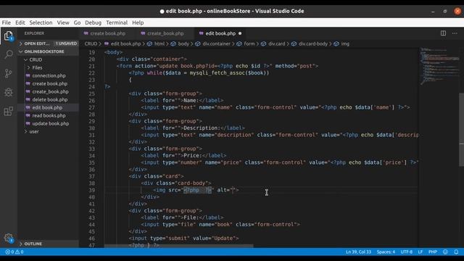
Task: Click the EXPLORER panel title
Action: pos(34,33)
